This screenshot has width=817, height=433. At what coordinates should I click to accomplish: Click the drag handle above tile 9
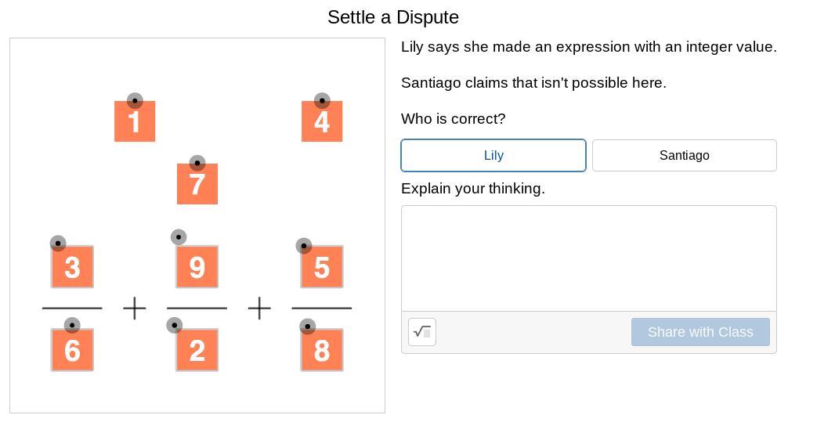pos(179,236)
